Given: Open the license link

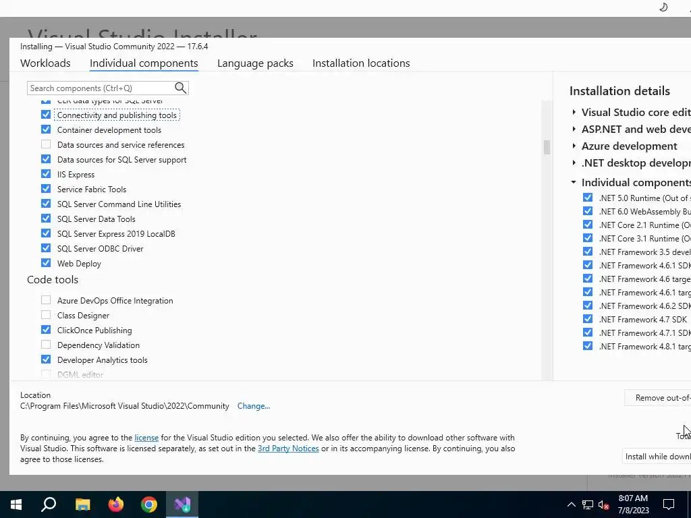Looking at the screenshot, I should pyautogui.click(x=146, y=437).
